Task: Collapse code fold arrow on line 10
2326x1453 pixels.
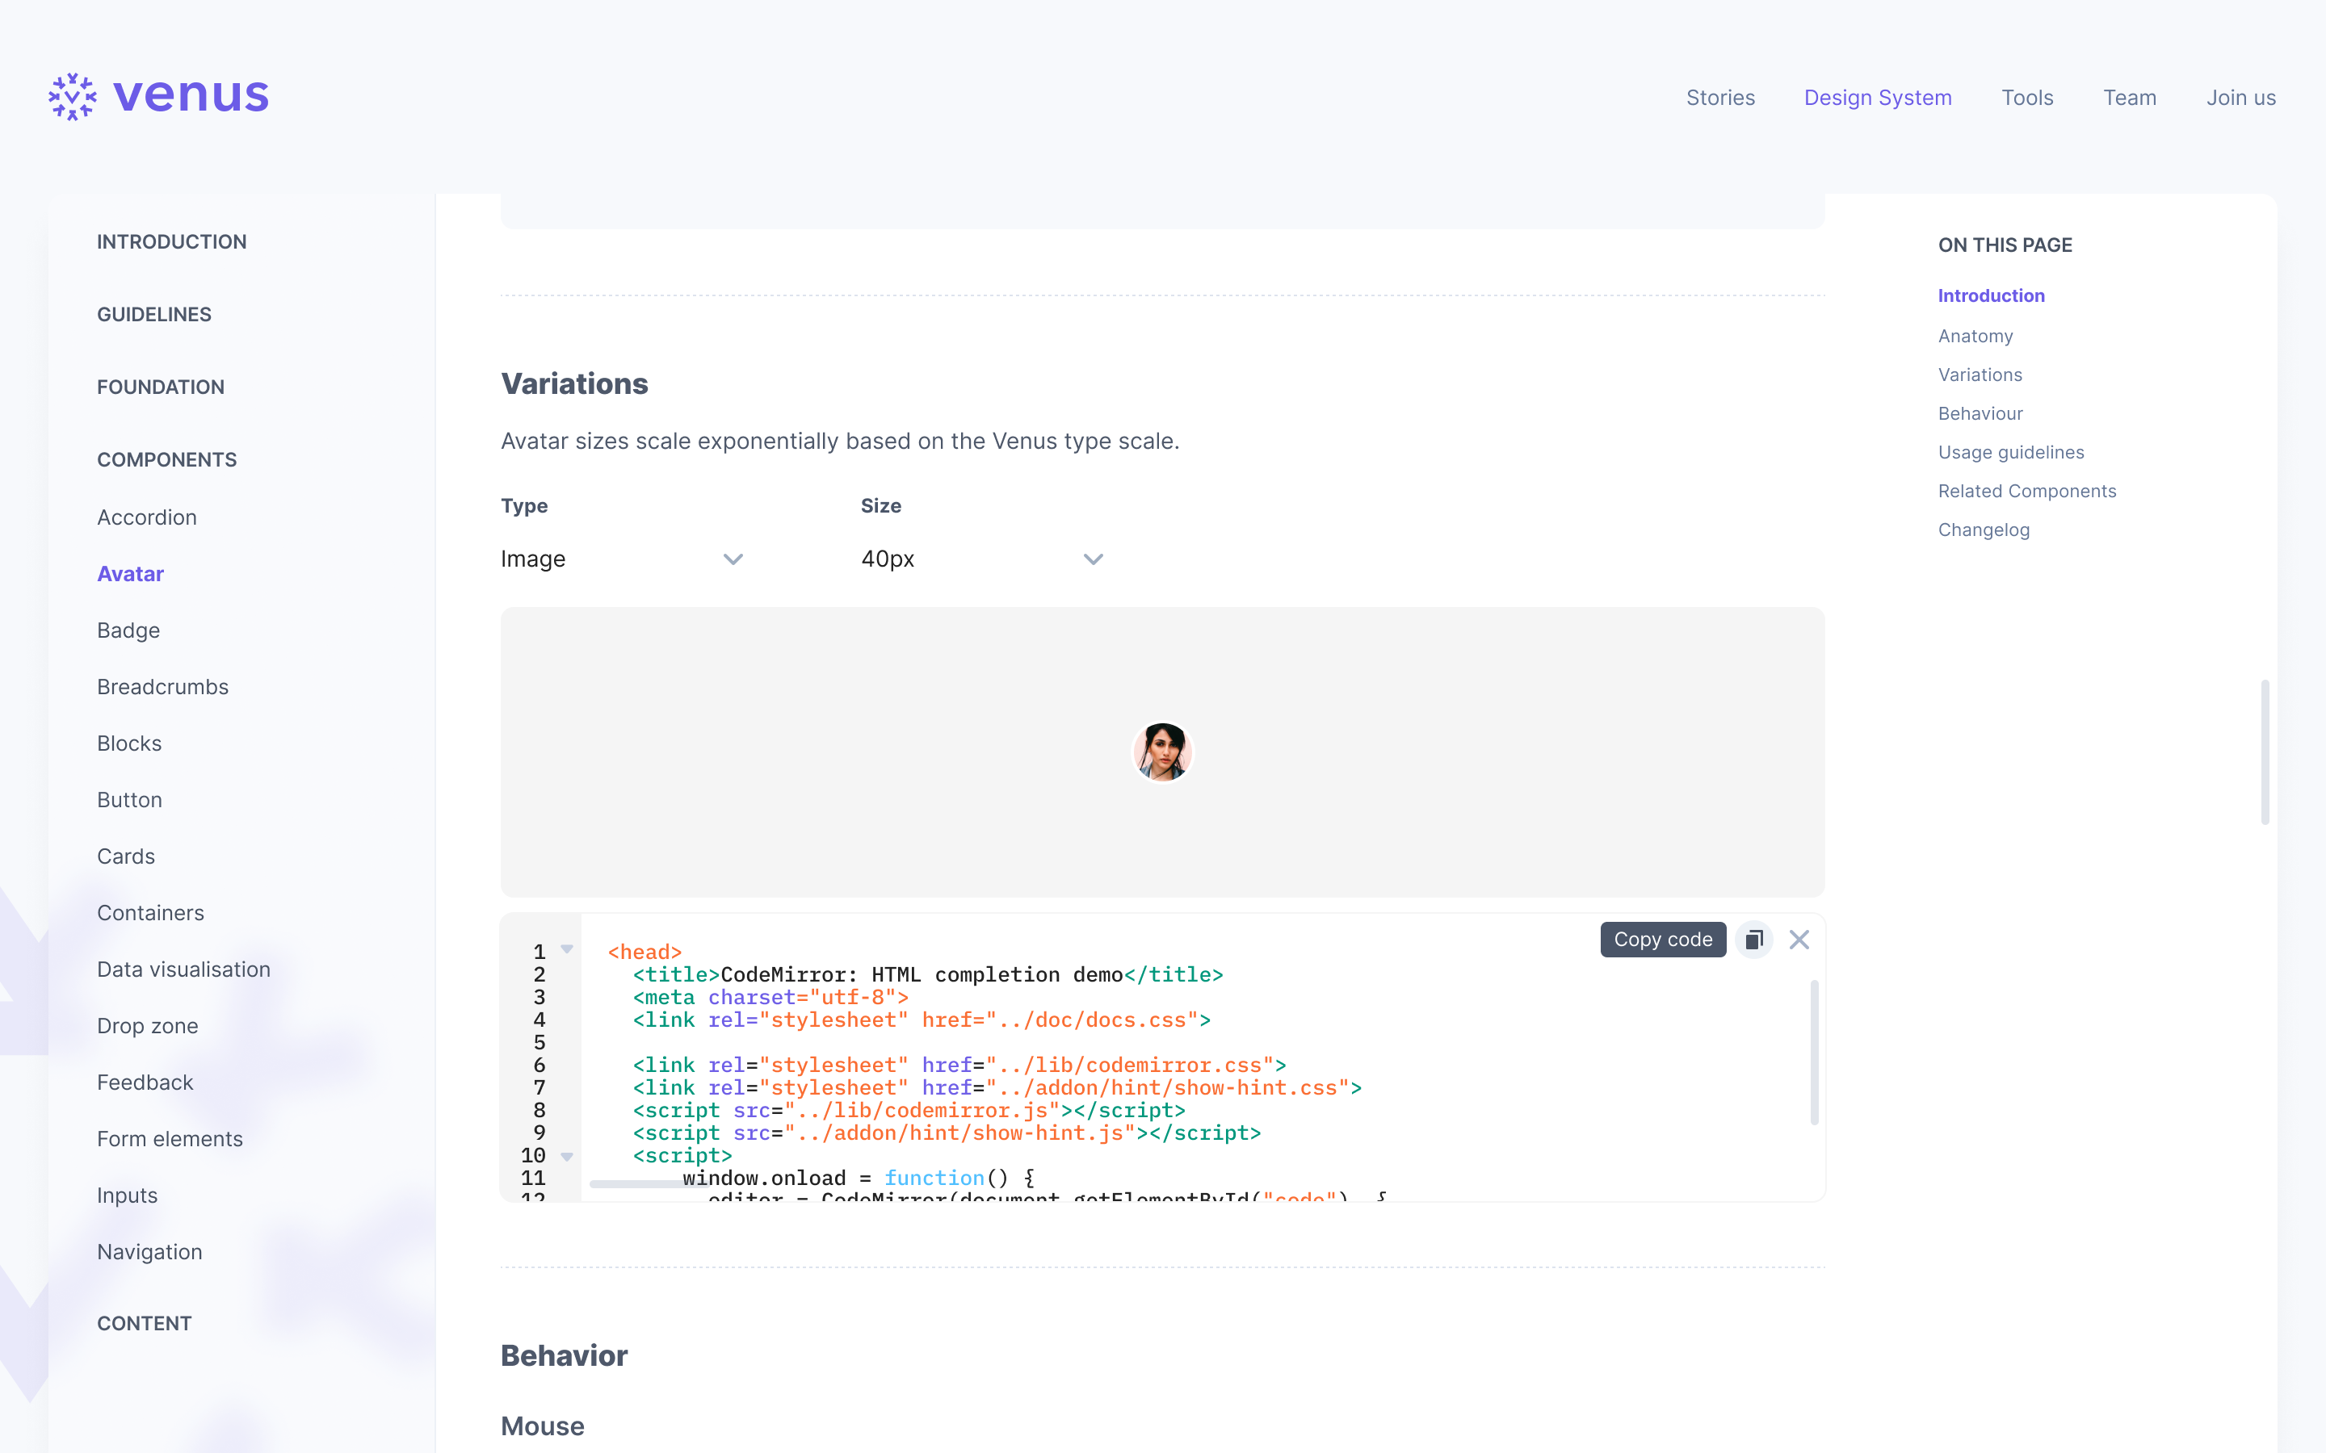Action: (x=567, y=1156)
